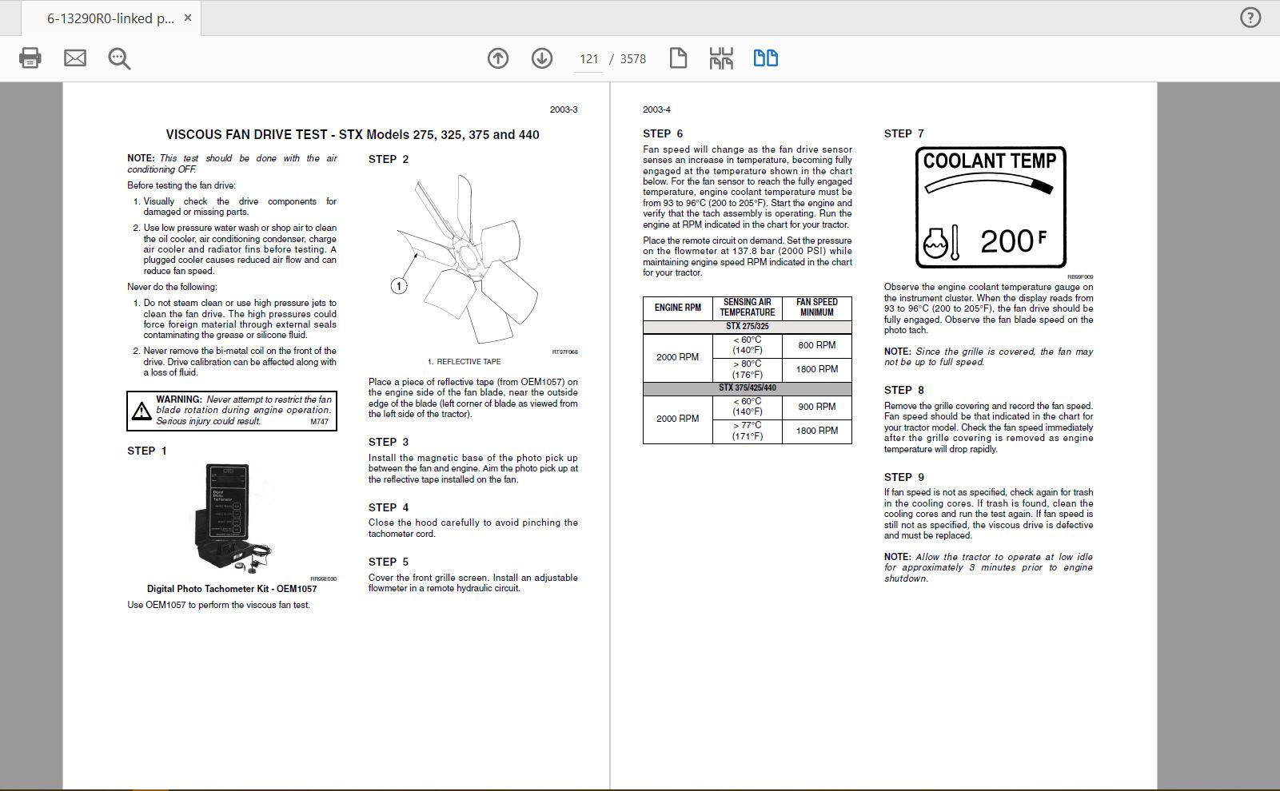
Task: Select the 6-13290R0-linked document tab
Action: [110, 18]
